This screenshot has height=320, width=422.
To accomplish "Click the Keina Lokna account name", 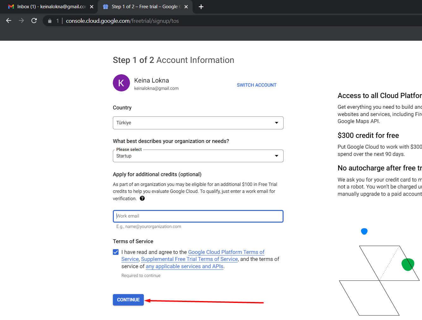I will [151, 80].
